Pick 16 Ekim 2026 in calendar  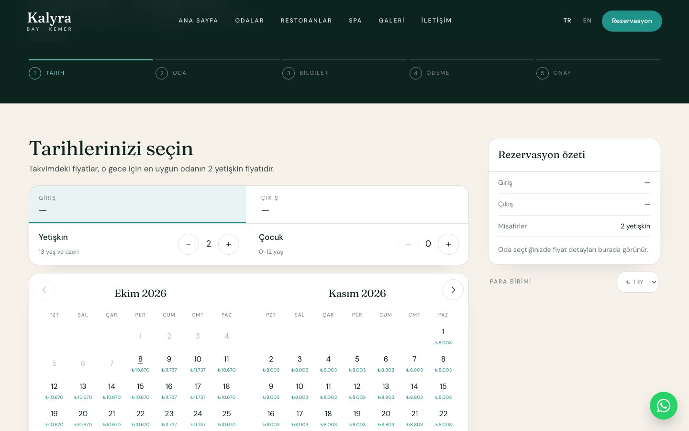pyautogui.click(x=169, y=391)
